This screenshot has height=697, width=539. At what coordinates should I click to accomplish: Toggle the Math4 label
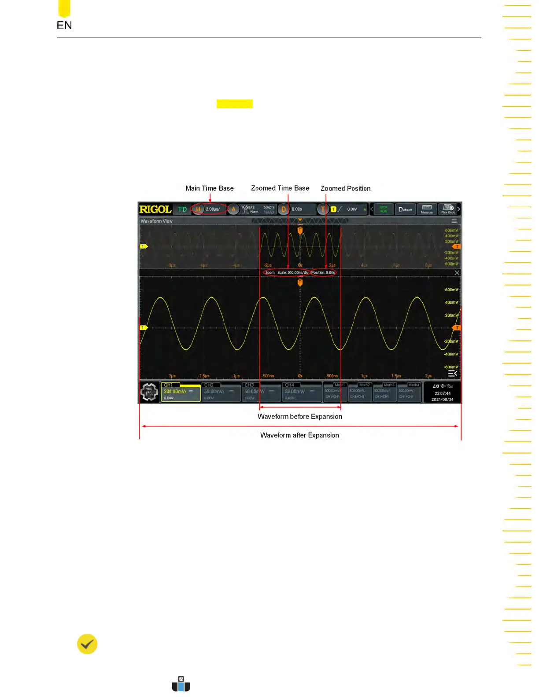414,385
